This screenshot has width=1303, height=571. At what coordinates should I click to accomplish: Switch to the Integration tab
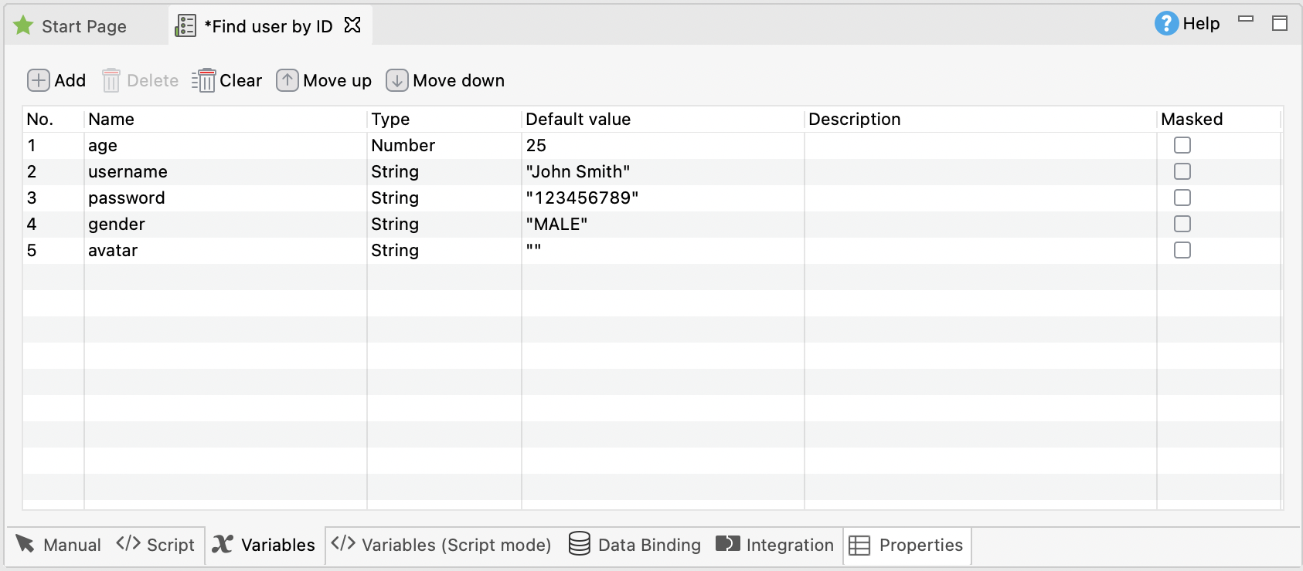coord(775,545)
